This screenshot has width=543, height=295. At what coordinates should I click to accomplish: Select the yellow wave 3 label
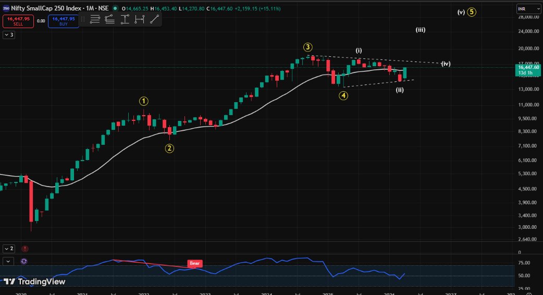(x=308, y=47)
